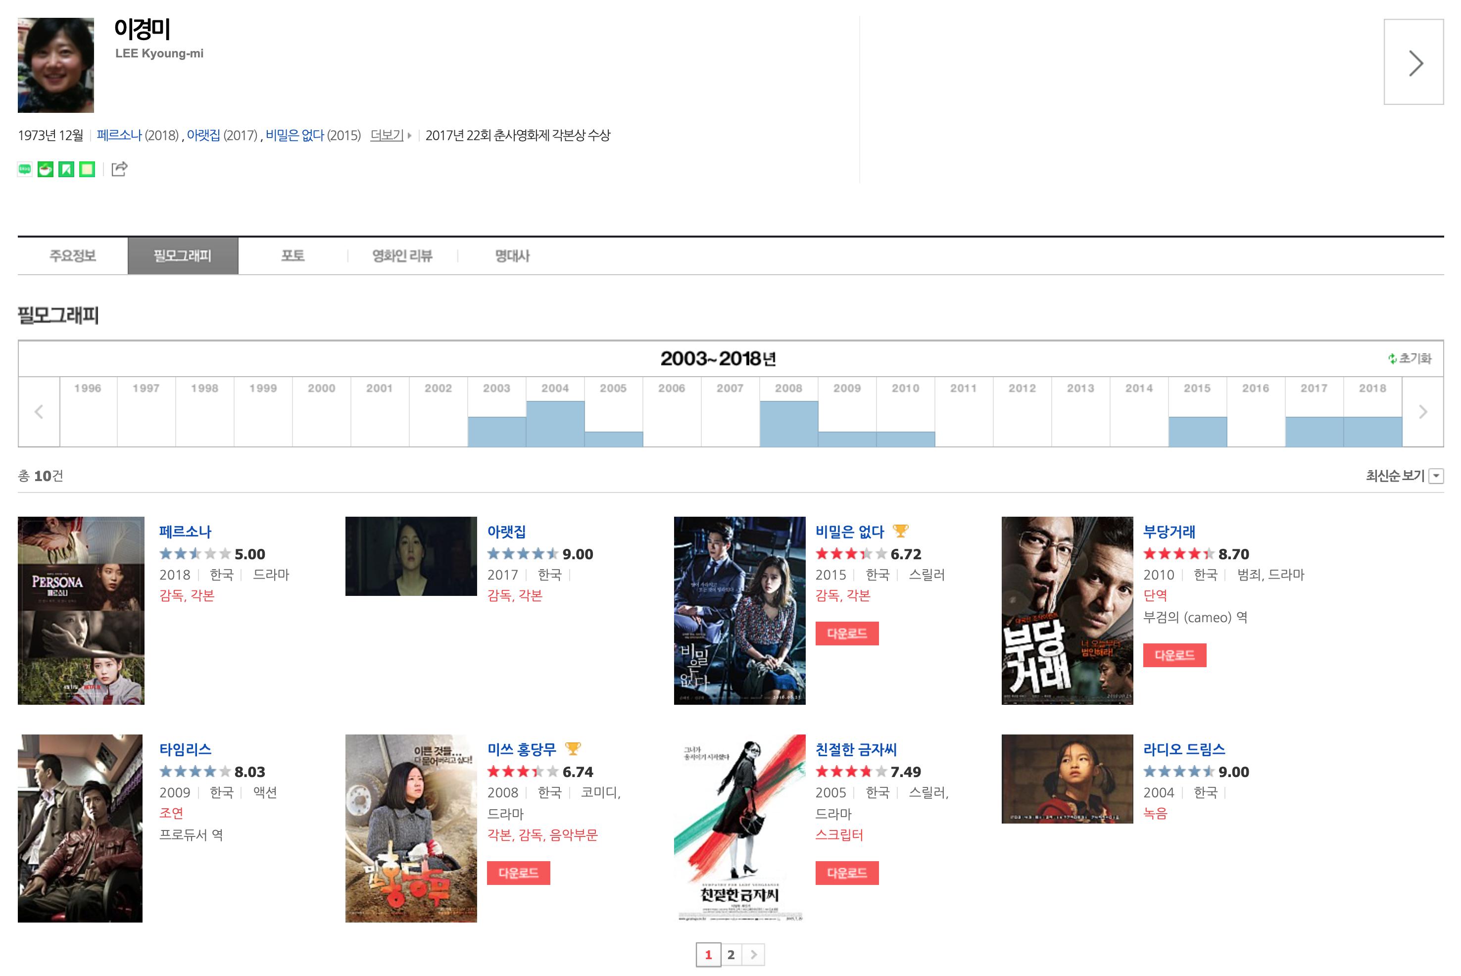1461x976 pixels.
Task: Click the green bookmark share icon
Action: coord(66,169)
